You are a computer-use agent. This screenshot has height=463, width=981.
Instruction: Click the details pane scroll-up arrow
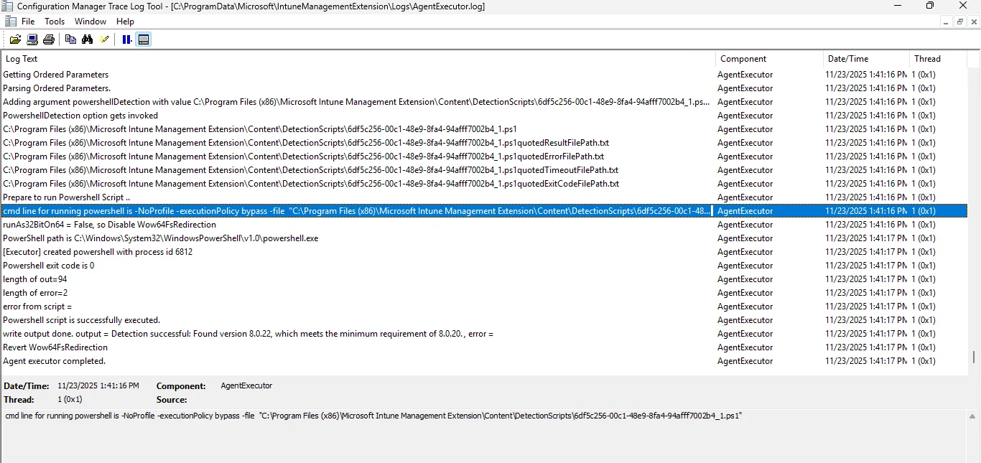pos(973,416)
